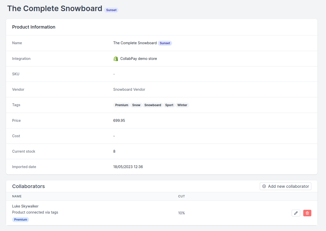
Task: Click the price value 699.95
Action: 119,121
